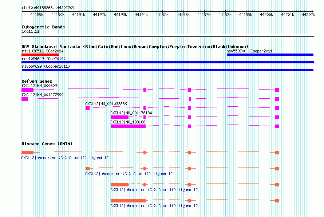The image size is (324, 217).
Task: Click the nsv1054649 blue variant bar
Action: point(167,62)
